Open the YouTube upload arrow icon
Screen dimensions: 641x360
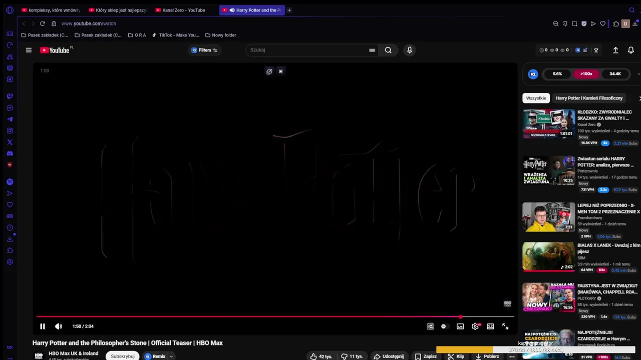point(615,50)
